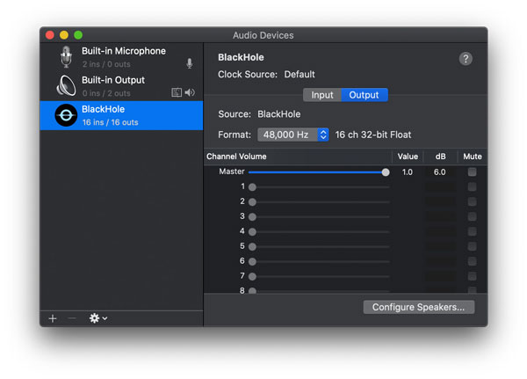Select Built-in Output in device list
Viewport: 527px width, 379px height.
[121, 86]
